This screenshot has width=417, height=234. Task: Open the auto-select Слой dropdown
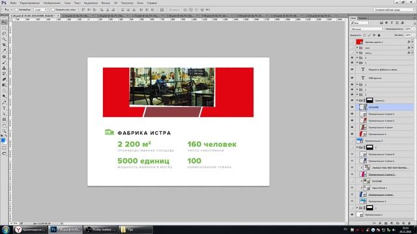[40, 10]
